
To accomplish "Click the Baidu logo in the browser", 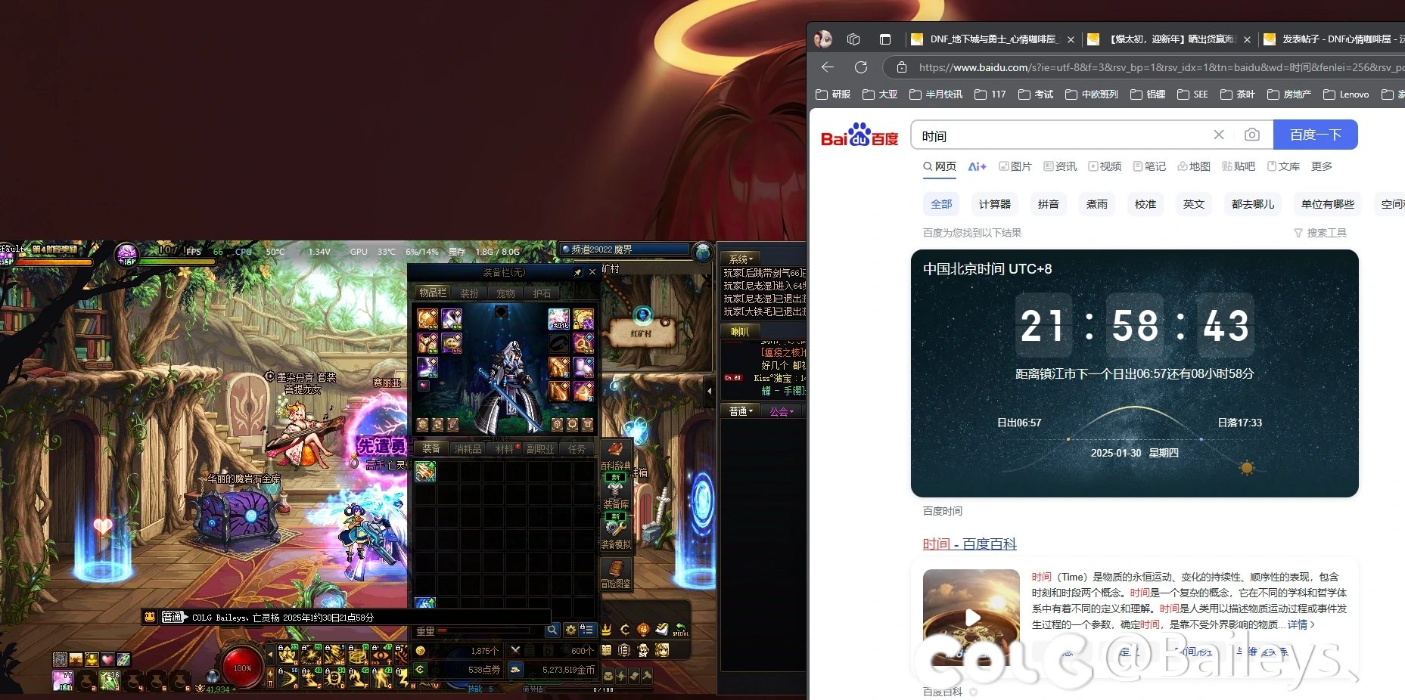I will click(859, 135).
